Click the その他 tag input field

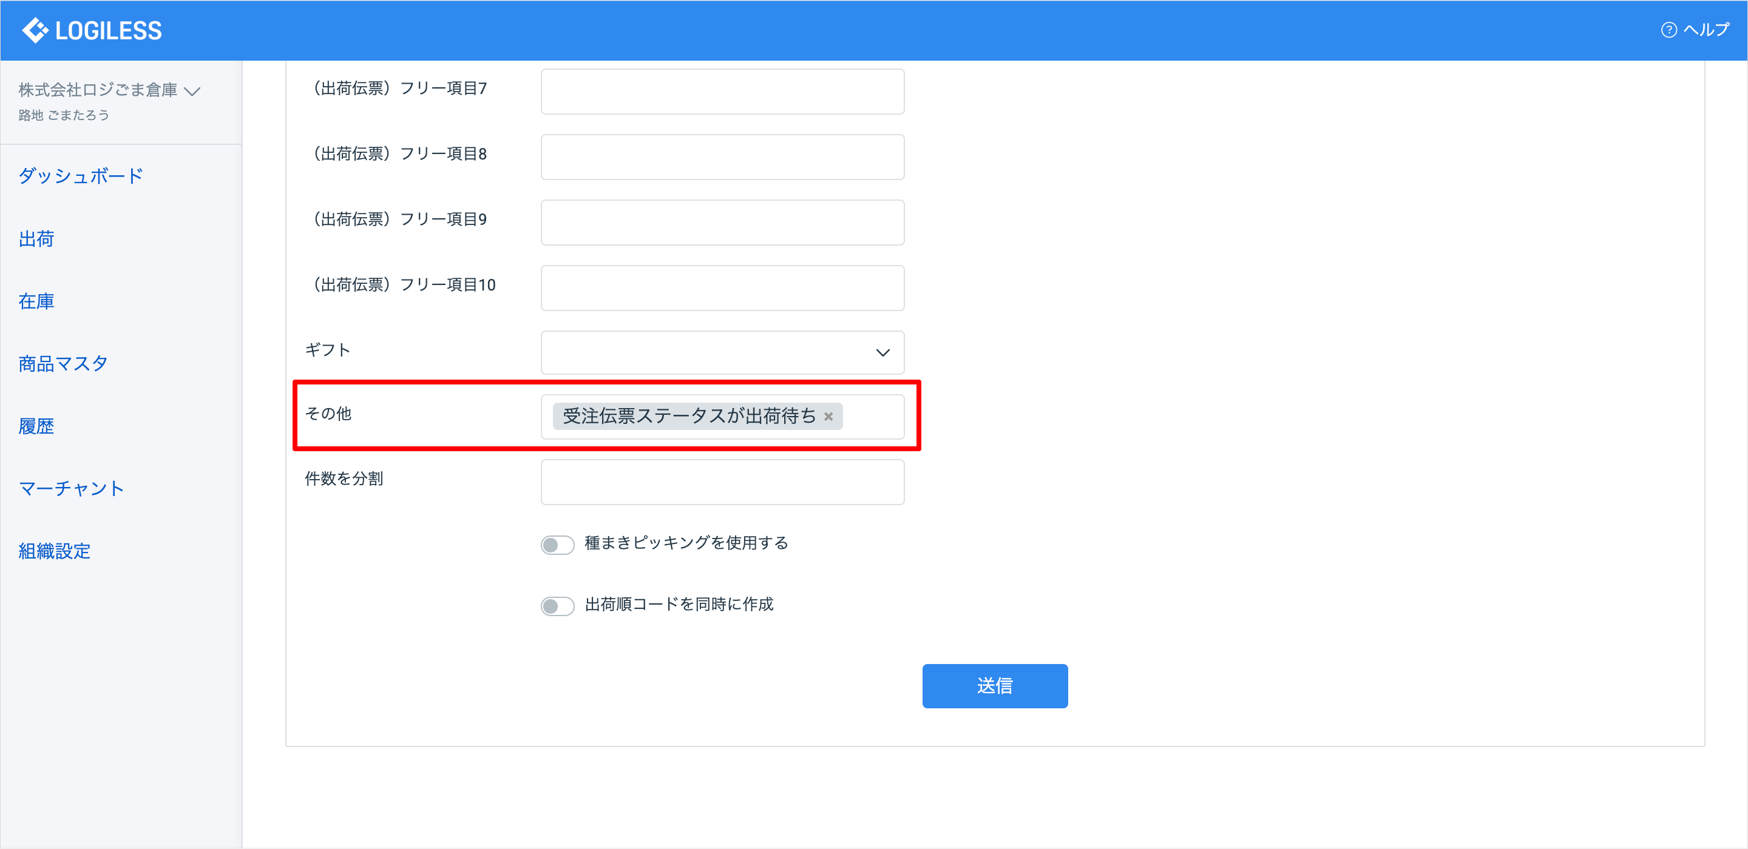pyautogui.click(x=722, y=417)
